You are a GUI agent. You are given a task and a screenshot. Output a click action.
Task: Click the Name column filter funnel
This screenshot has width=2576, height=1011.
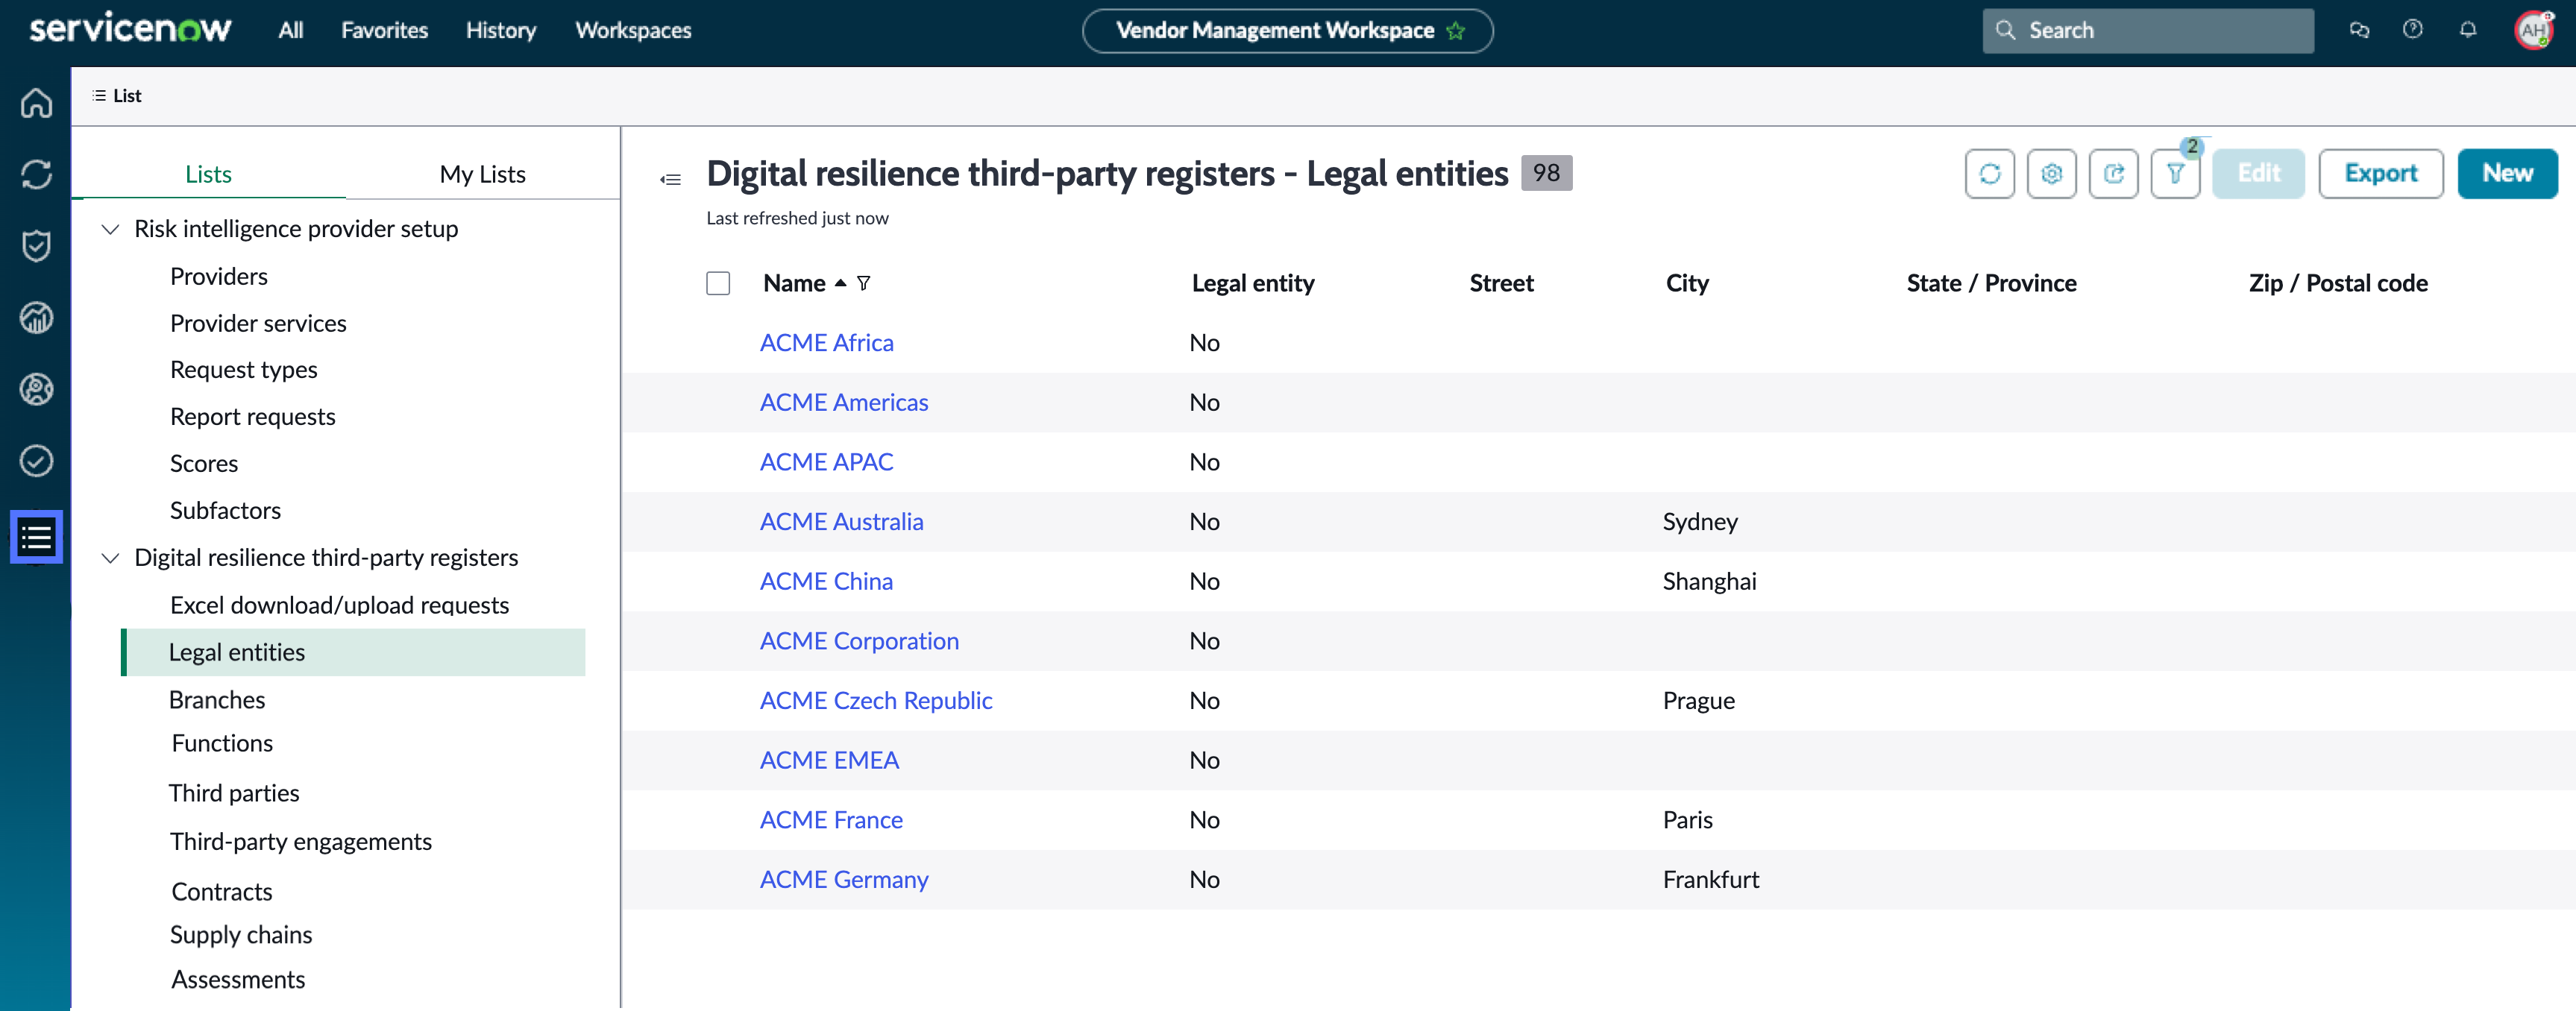pyautogui.click(x=864, y=283)
